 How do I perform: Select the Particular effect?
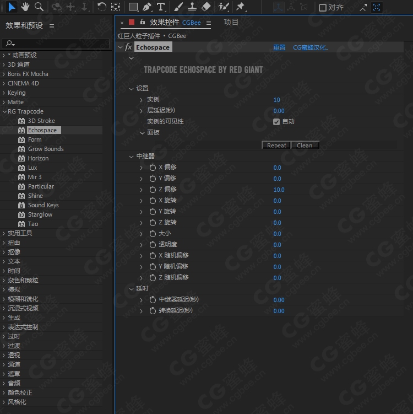[41, 186]
